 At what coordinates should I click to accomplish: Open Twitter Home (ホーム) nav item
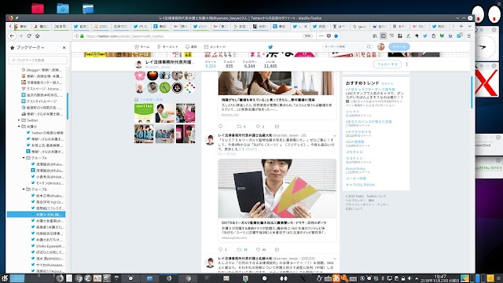coord(142,47)
